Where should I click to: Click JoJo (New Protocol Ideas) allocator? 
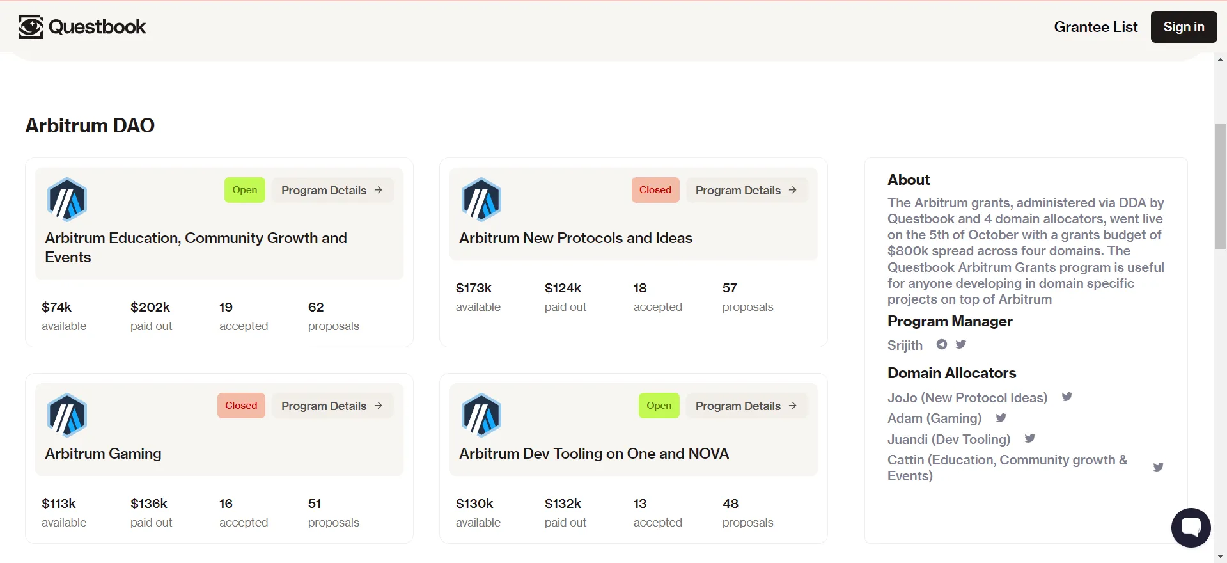pos(967,398)
